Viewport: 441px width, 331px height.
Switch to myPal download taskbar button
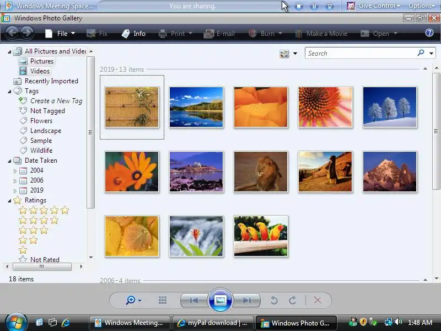pos(213,323)
